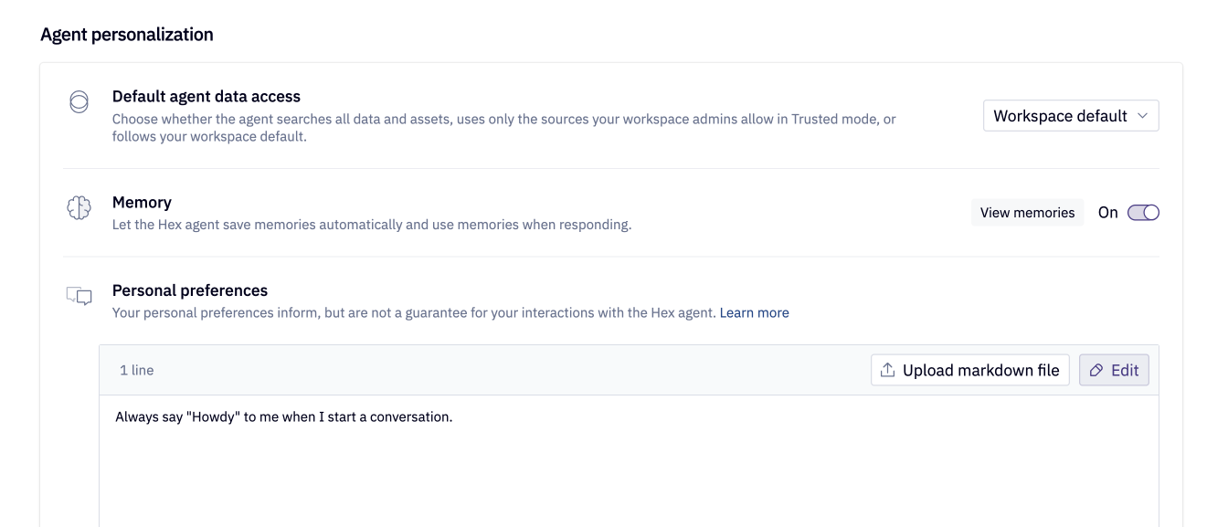Click the Default agent data access icon

tap(79, 101)
